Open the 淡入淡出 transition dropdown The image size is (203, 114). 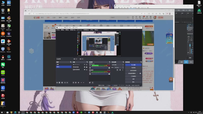(x=117, y=65)
